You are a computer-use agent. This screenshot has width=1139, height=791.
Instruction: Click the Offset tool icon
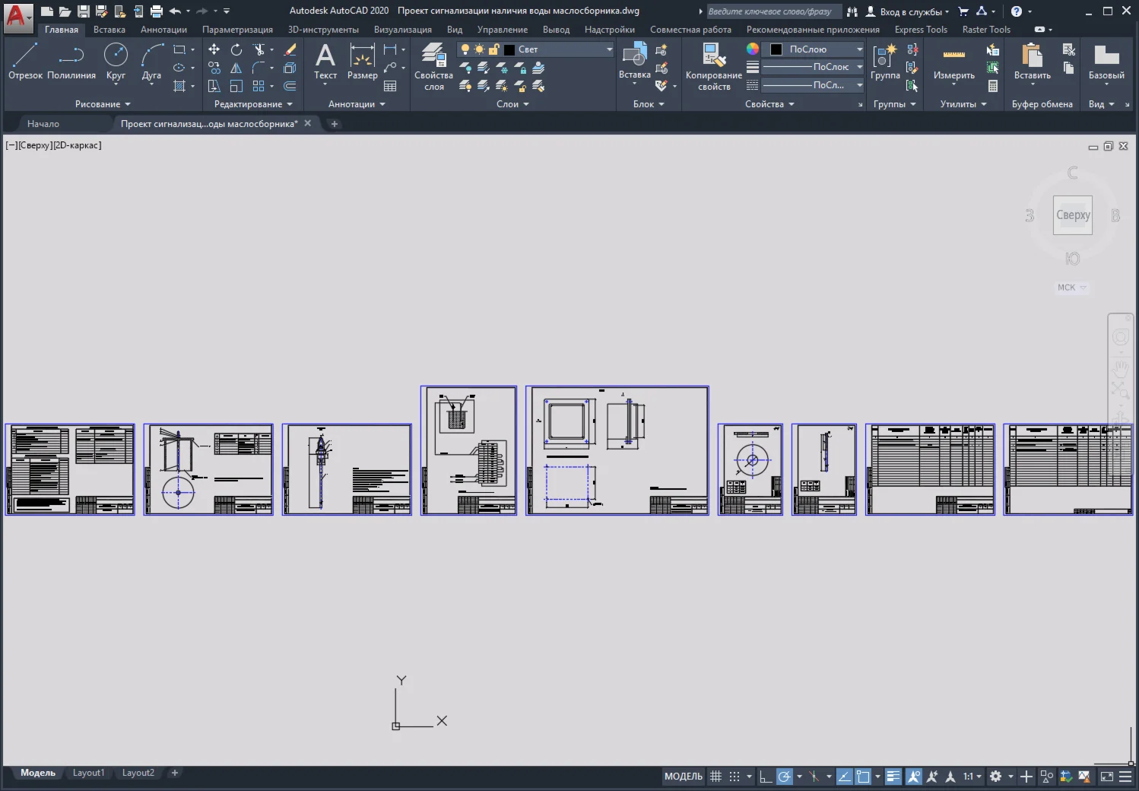290,86
